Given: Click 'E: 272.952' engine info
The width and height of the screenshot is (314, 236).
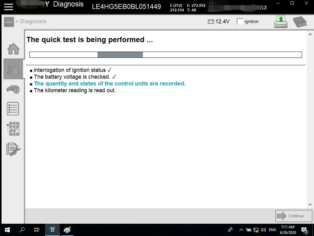Looking at the screenshot, I should 196,5.
